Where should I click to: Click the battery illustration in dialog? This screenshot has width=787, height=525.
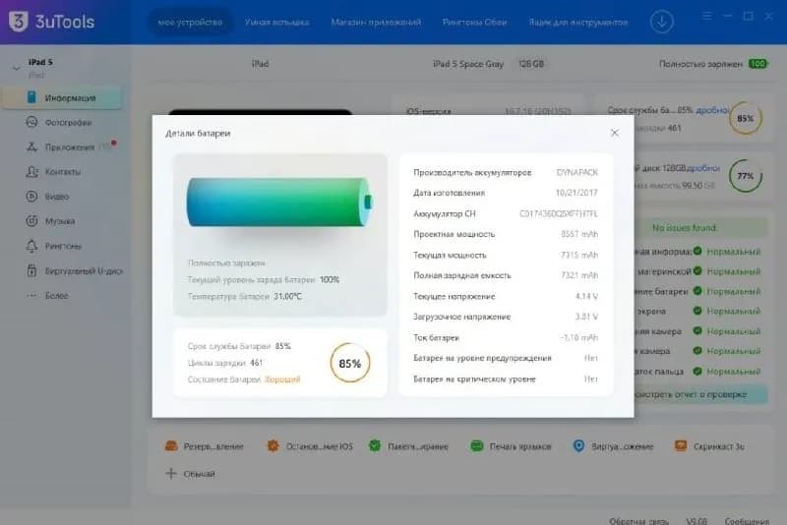[x=280, y=203]
